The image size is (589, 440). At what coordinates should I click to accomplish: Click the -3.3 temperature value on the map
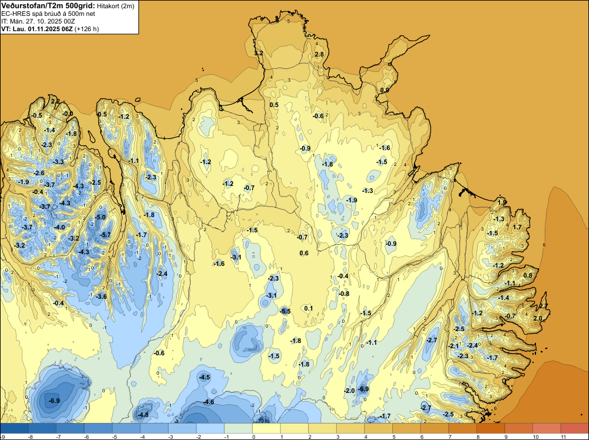tap(58, 162)
